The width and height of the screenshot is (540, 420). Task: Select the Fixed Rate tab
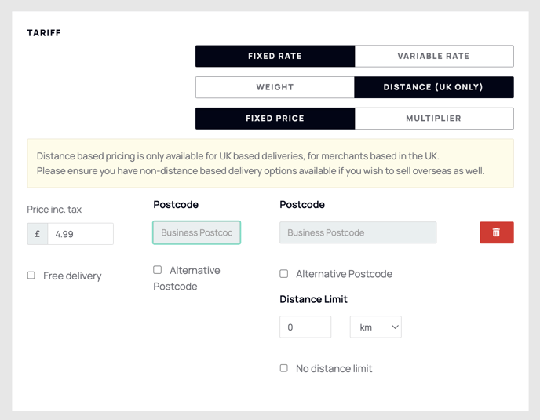[275, 56]
